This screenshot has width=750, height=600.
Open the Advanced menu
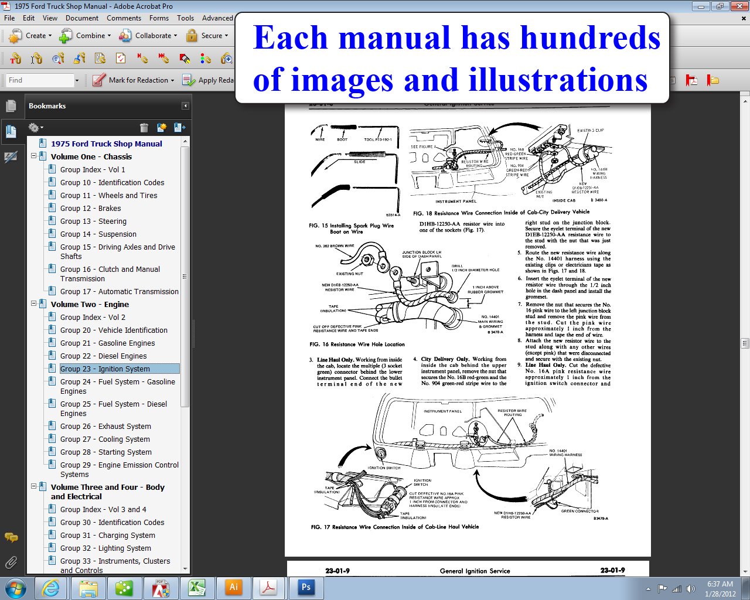217,18
